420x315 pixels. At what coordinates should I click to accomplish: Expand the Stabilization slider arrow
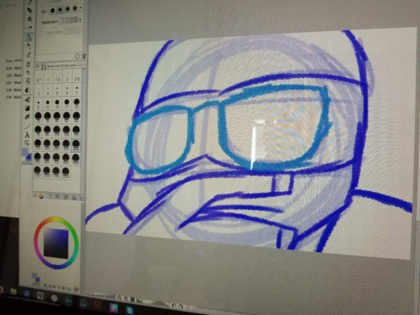80,20
